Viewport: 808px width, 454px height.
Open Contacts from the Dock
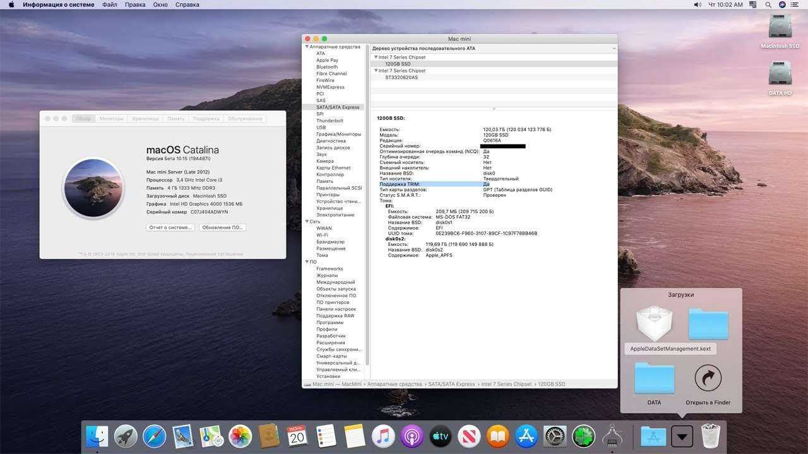pyautogui.click(x=269, y=436)
